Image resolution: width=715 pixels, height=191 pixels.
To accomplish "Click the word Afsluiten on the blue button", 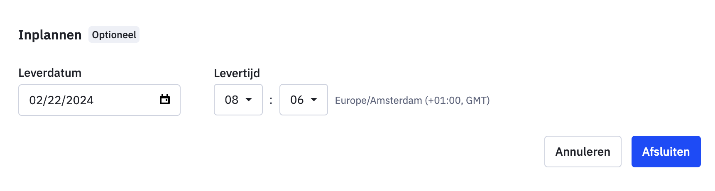I will (x=666, y=152).
